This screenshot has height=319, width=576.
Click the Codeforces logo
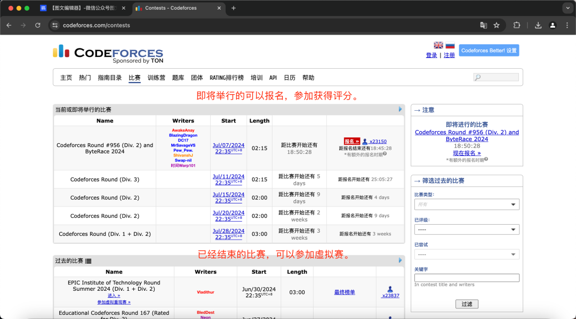coord(107,52)
